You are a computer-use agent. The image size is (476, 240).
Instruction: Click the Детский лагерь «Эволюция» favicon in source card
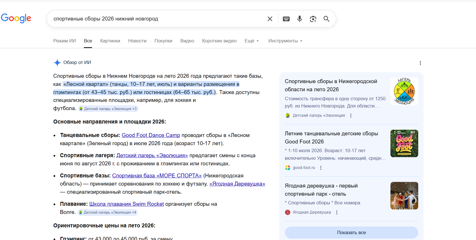(x=288, y=115)
